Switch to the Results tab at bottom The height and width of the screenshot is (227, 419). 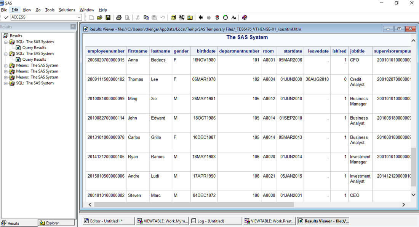point(19,223)
